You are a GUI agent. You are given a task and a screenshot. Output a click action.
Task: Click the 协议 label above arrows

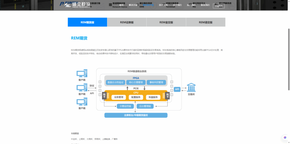click(92, 86)
